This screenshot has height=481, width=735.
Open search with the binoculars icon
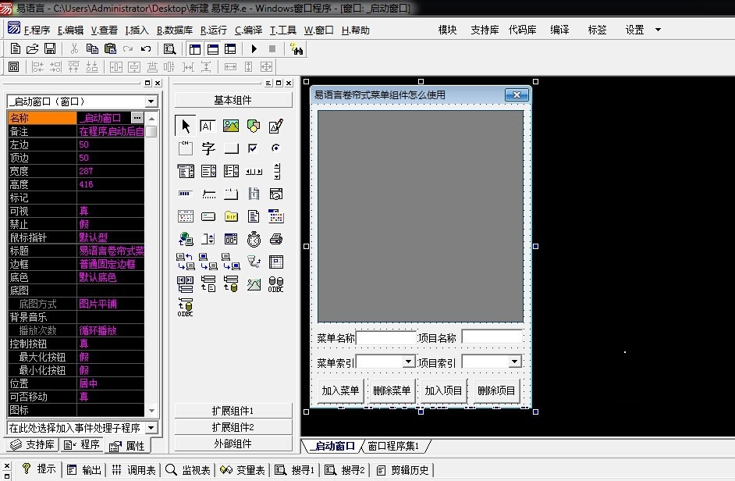point(296,49)
